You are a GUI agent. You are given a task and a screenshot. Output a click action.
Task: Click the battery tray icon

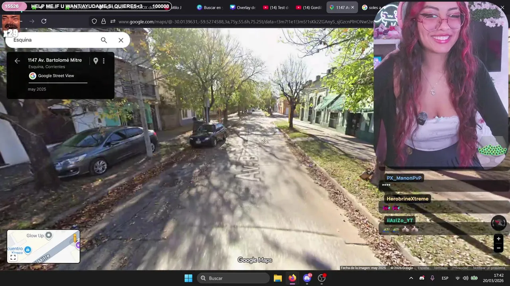(x=474, y=278)
